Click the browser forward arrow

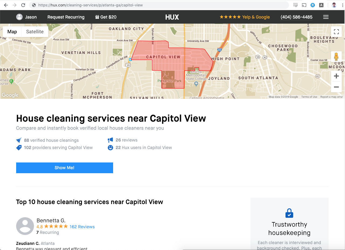coord(15,5)
